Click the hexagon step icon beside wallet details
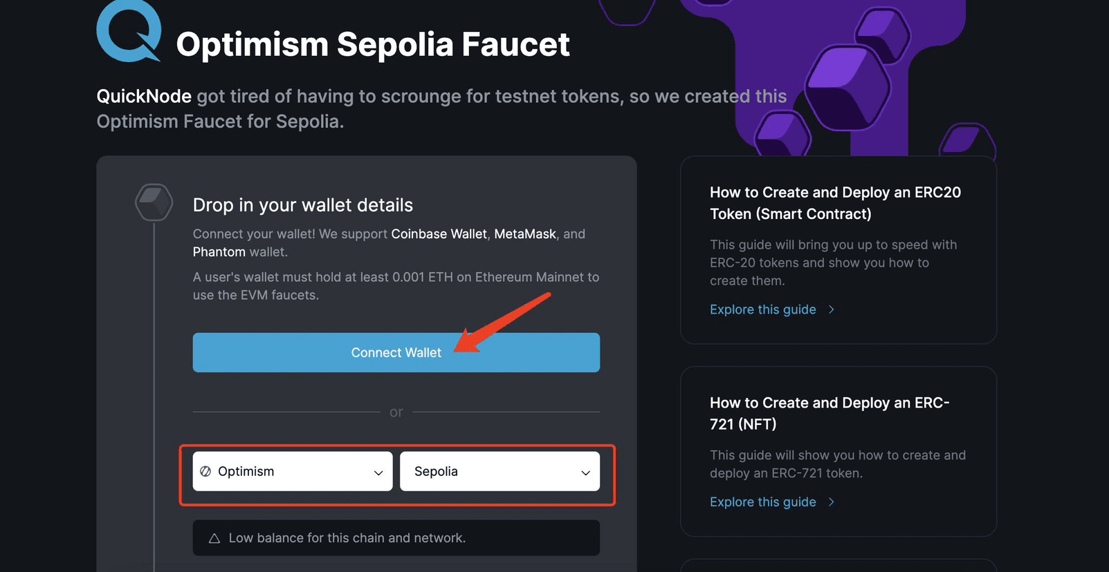The image size is (1109, 572). point(154,202)
